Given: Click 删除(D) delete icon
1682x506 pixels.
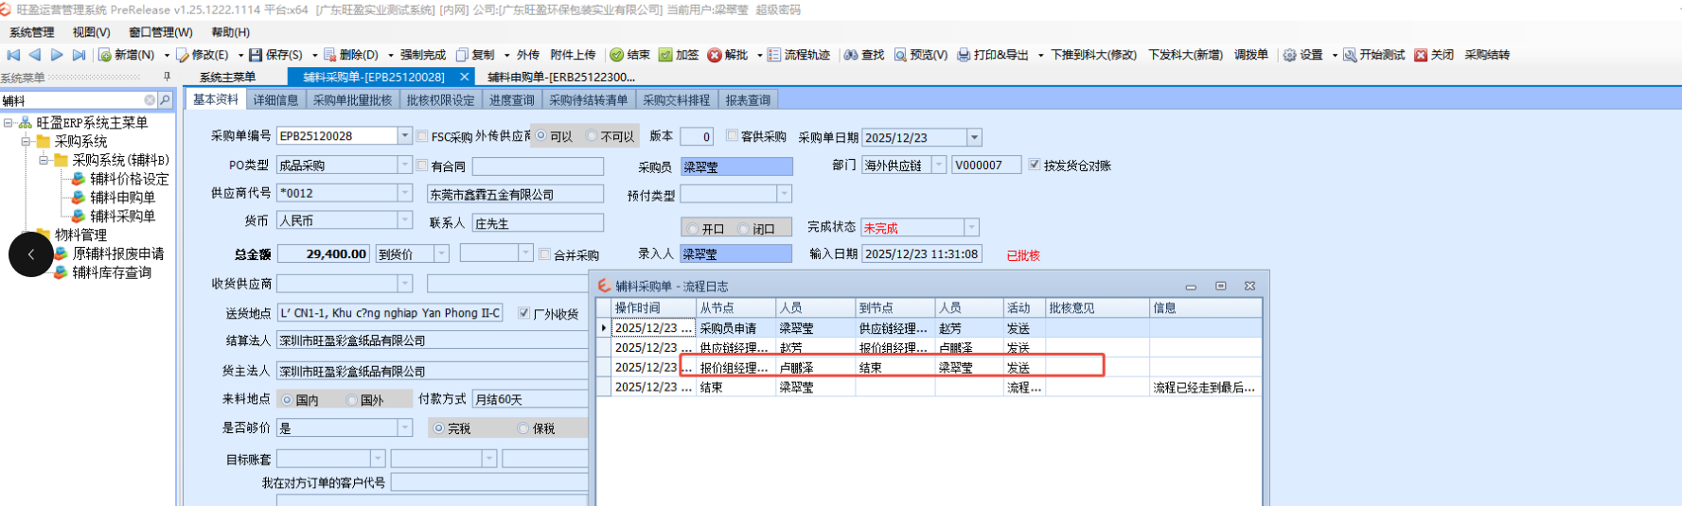Looking at the screenshot, I should [x=329, y=55].
